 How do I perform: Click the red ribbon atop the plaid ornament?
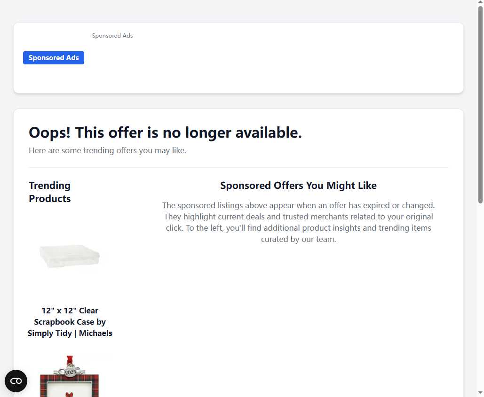71,360
